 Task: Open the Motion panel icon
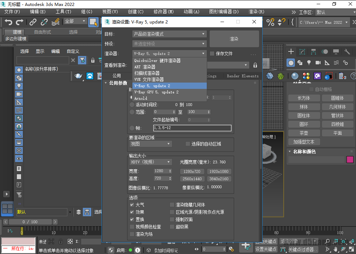[x=325, y=51]
